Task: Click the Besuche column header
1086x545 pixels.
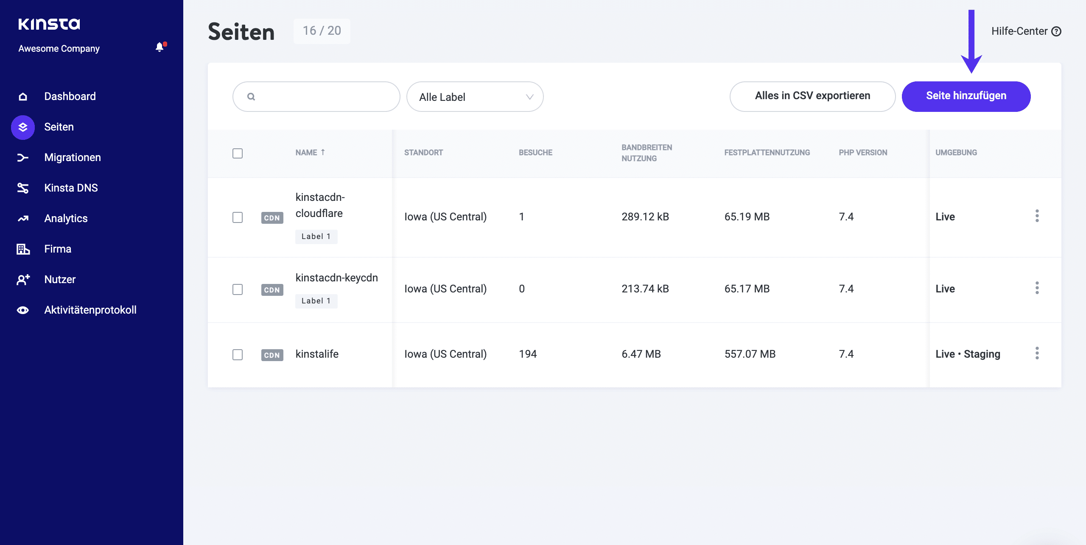Action: (535, 153)
